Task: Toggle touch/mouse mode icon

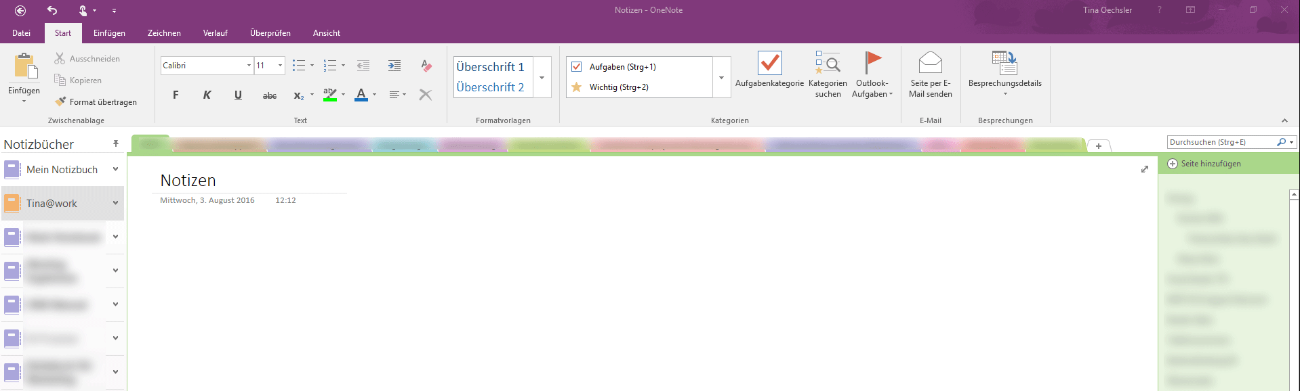Action: point(83,10)
